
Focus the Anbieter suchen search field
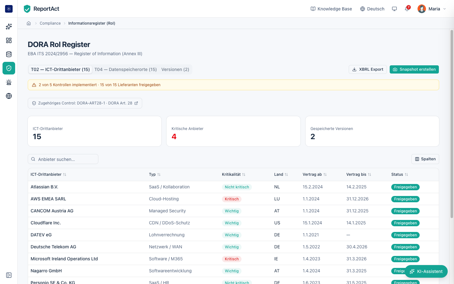pos(63,159)
